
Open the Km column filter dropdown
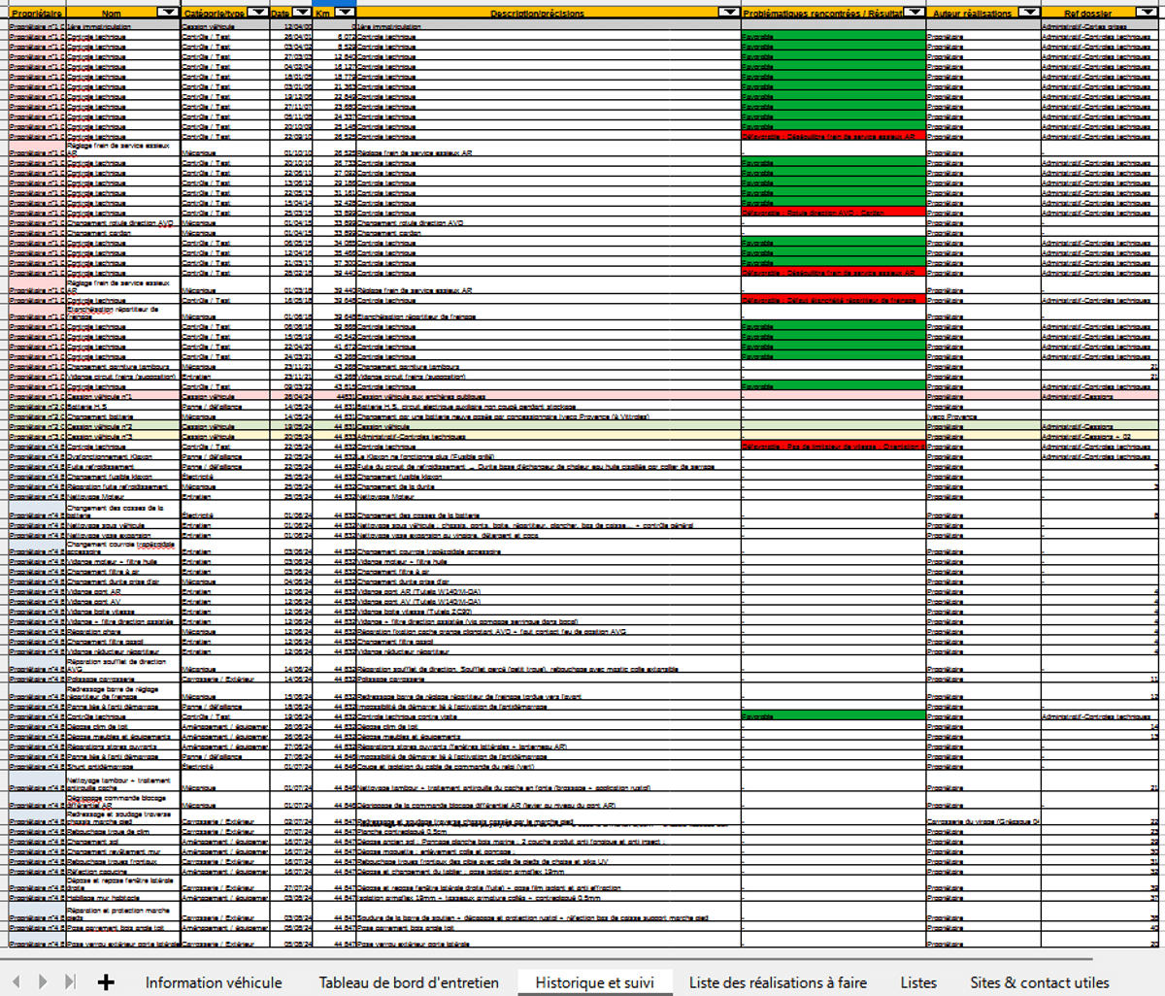[345, 13]
